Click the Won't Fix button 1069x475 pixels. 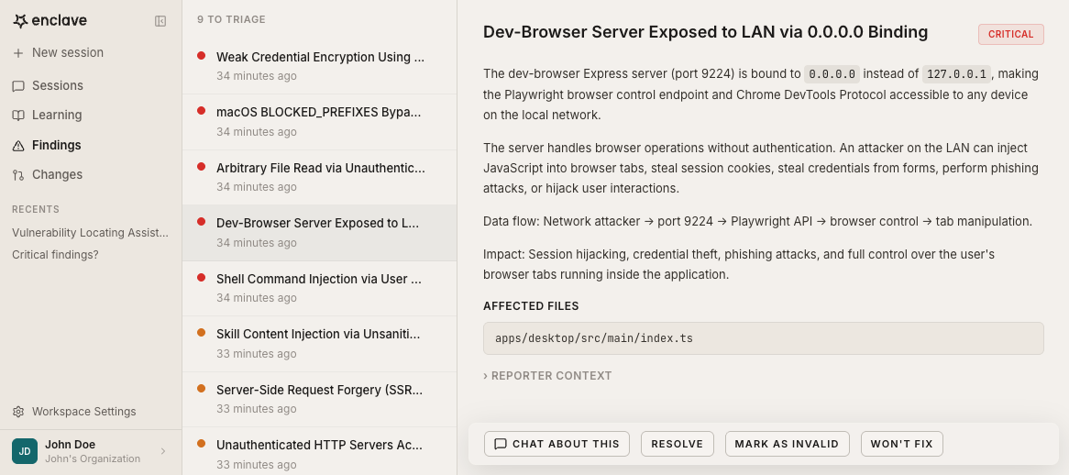click(x=901, y=444)
